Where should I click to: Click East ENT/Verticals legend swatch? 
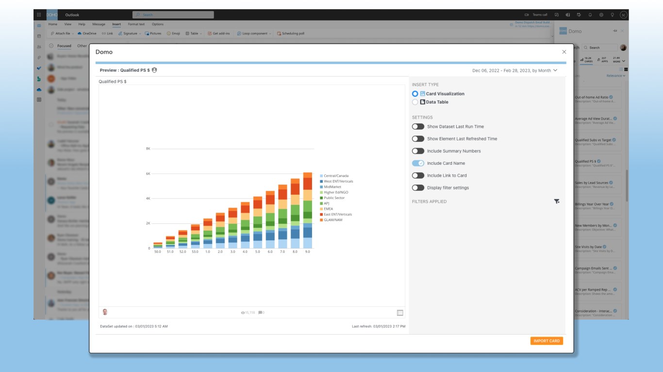pyautogui.click(x=321, y=214)
